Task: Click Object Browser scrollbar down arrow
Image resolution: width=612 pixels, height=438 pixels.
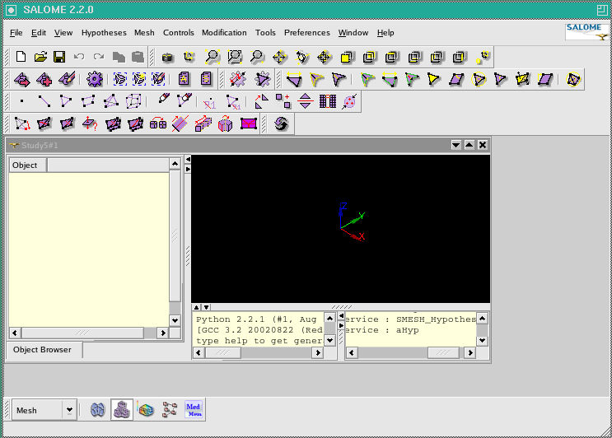Action: (175, 320)
